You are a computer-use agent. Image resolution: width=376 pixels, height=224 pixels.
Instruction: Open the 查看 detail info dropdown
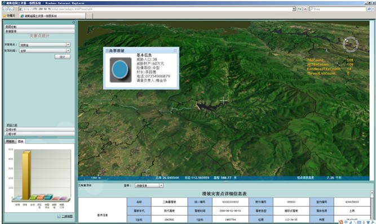[161, 186]
